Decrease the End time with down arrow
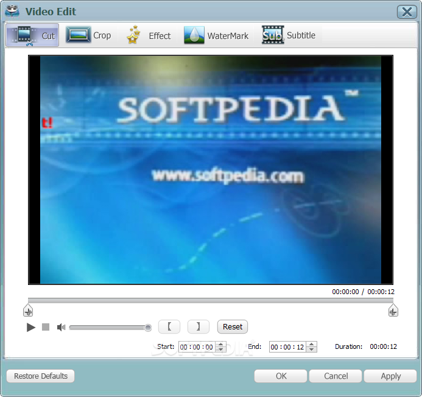 [312, 350]
